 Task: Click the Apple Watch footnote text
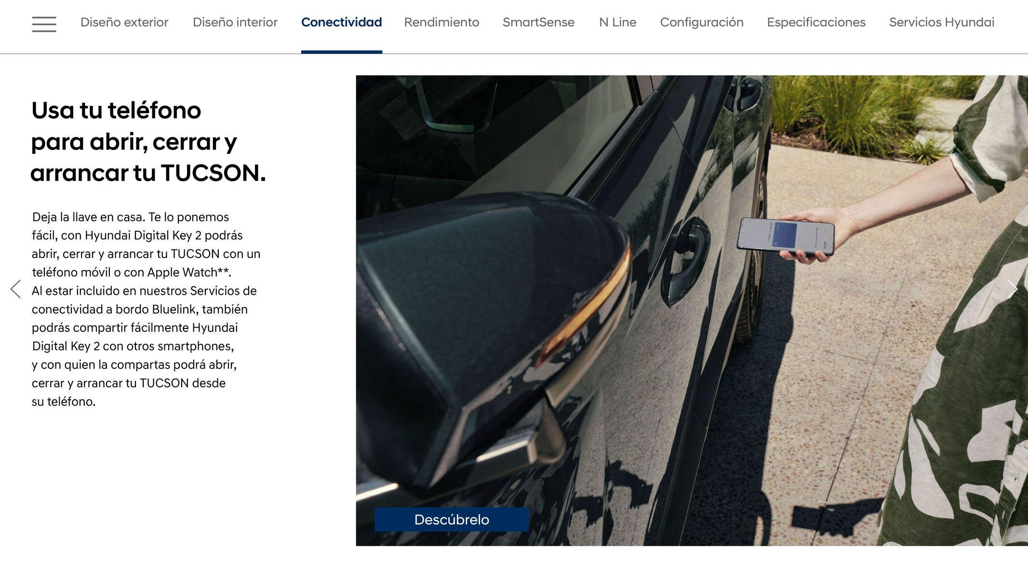(189, 272)
